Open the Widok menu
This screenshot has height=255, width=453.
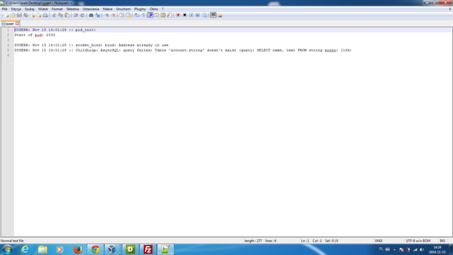42,9
